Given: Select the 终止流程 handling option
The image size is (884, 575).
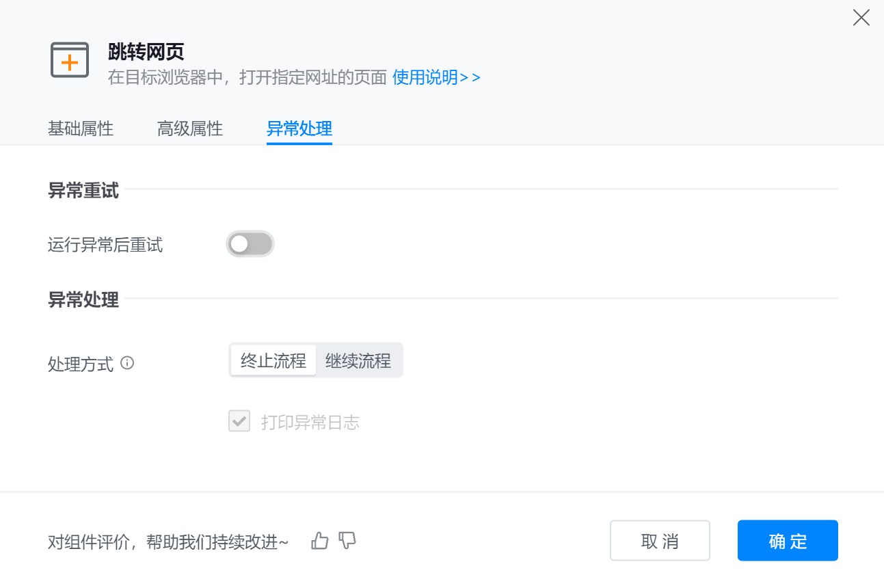Looking at the screenshot, I should (x=273, y=360).
